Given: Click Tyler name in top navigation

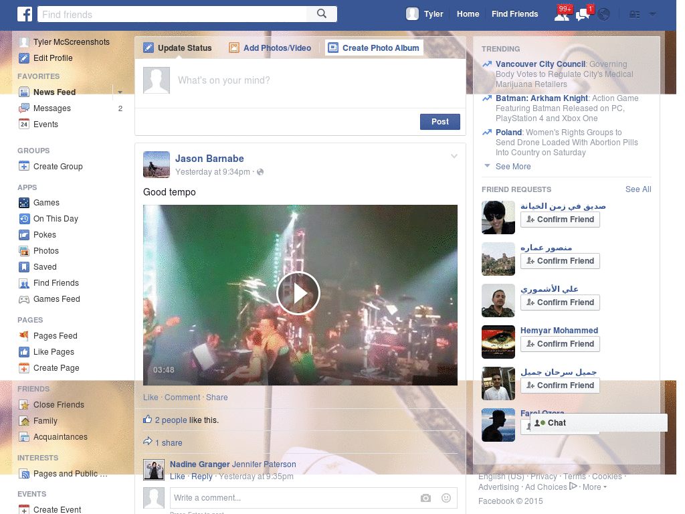Looking at the screenshot, I should point(433,14).
